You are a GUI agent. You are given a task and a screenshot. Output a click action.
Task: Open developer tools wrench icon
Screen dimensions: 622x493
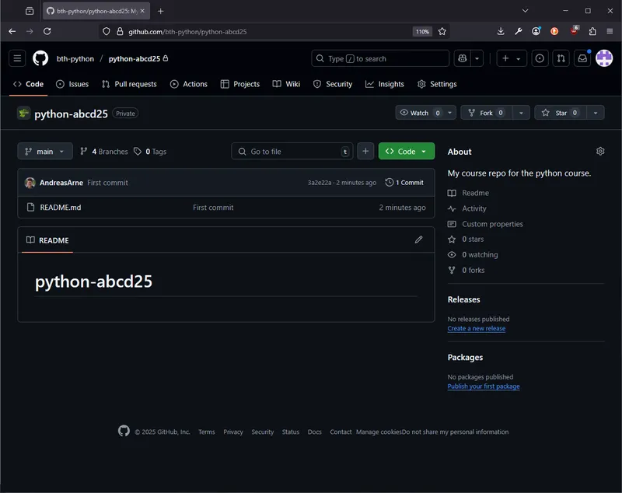pyautogui.click(x=519, y=31)
